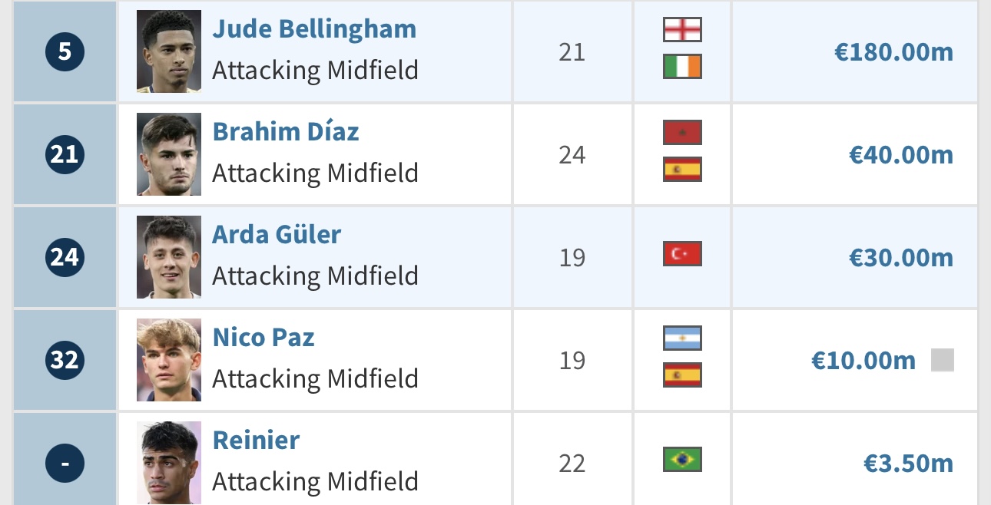Click England flag icon for Jude Bellingham

pos(682,29)
